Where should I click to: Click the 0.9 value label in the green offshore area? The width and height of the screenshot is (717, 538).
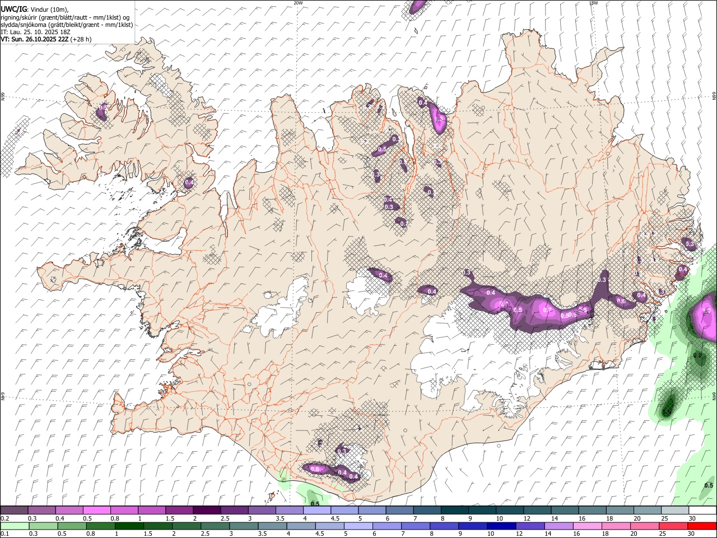698,355
